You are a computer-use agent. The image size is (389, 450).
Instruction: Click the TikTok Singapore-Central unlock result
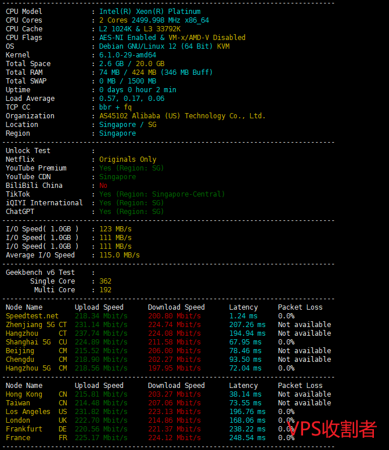[x=161, y=194]
